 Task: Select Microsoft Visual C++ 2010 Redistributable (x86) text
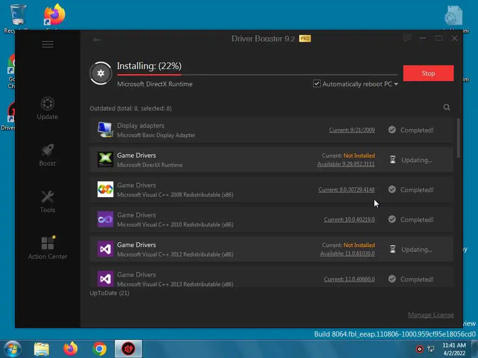pyautogui.click(x=176, y=224)
